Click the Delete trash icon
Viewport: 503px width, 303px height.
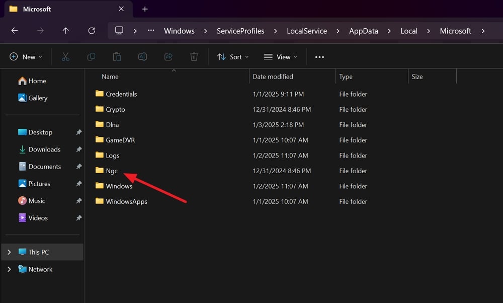point(194,57)
